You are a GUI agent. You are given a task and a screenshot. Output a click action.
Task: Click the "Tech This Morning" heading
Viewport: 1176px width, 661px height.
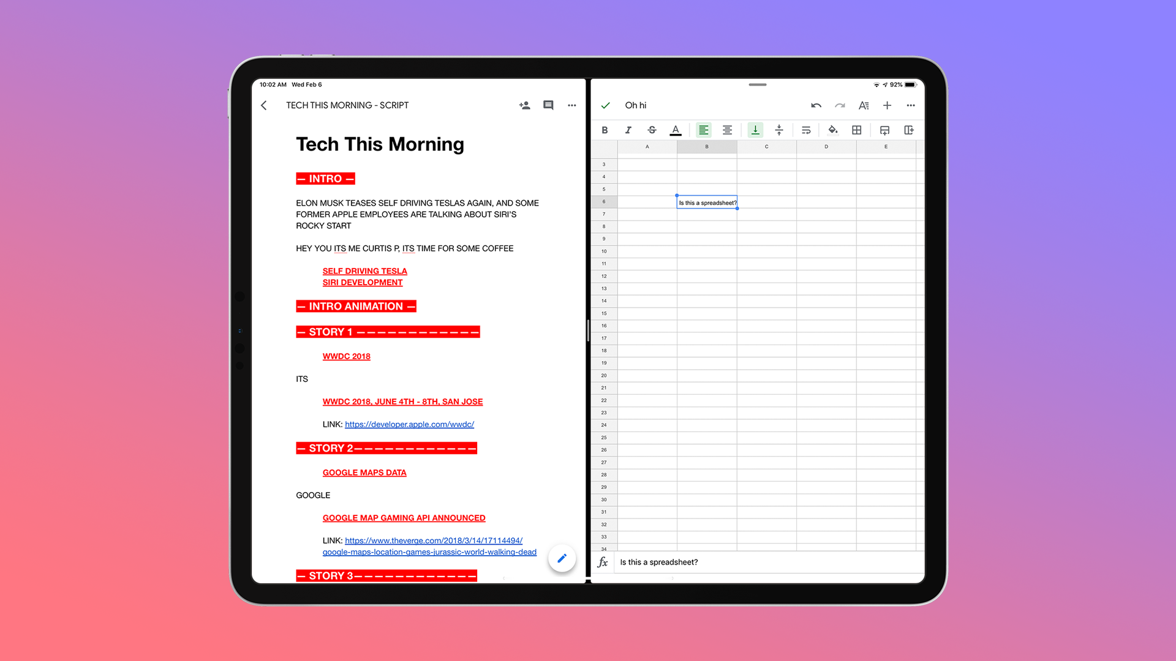tap(380, 144)
